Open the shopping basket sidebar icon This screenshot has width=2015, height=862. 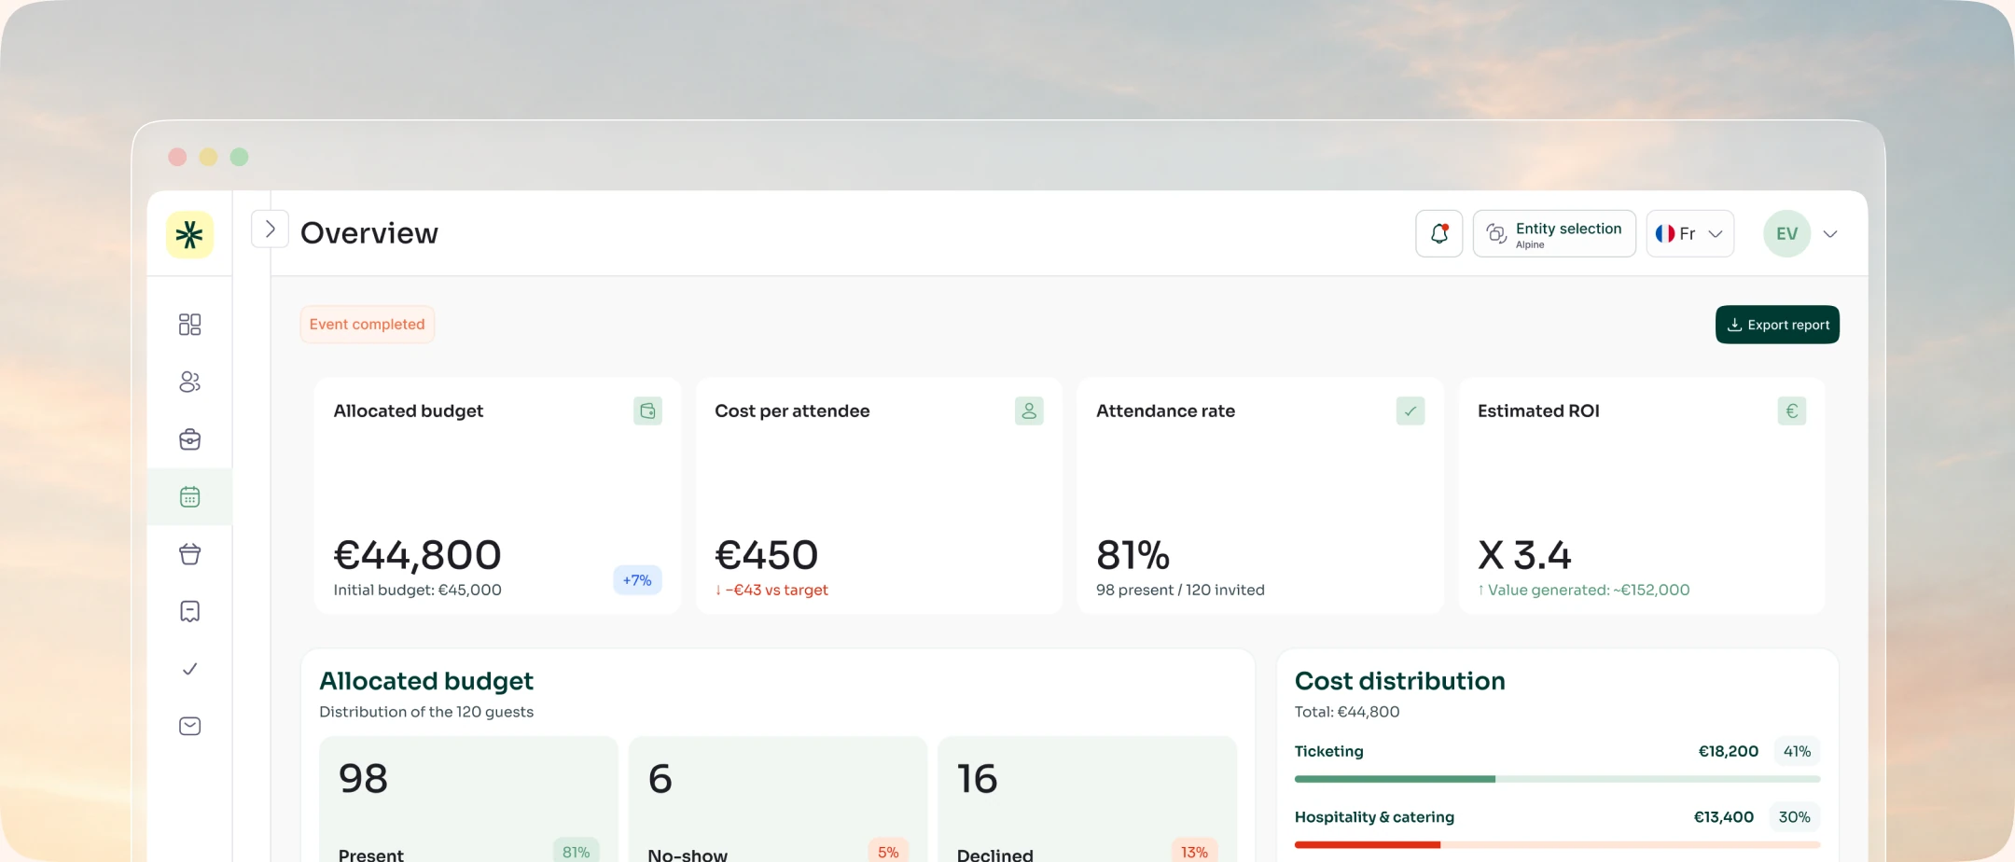pyautogui.click(x=189, y=554)
